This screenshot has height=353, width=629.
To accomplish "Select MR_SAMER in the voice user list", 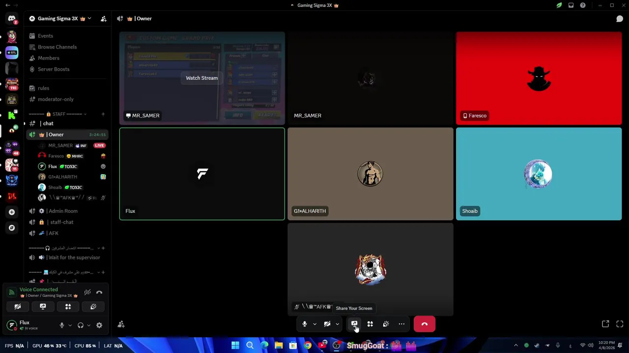I will 72,146.
